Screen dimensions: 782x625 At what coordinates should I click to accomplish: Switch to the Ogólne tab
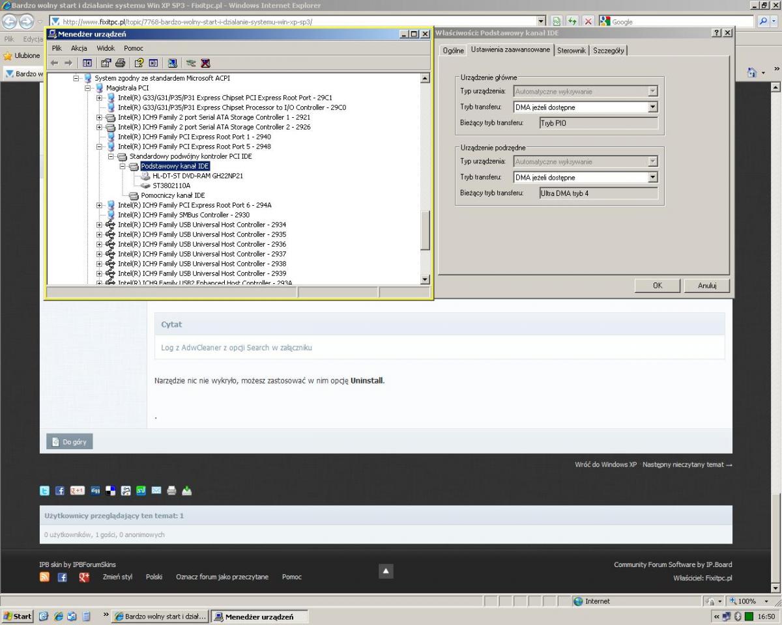pyautogui.click(x=453, y=51)
